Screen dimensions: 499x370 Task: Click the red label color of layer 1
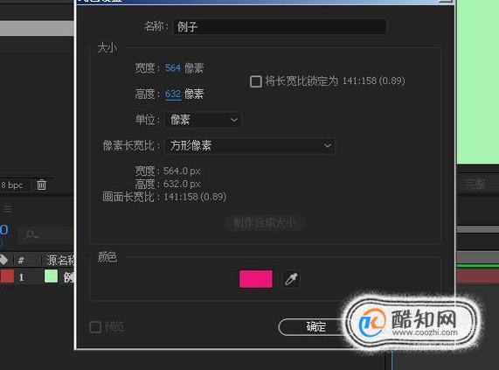(7, 276)
